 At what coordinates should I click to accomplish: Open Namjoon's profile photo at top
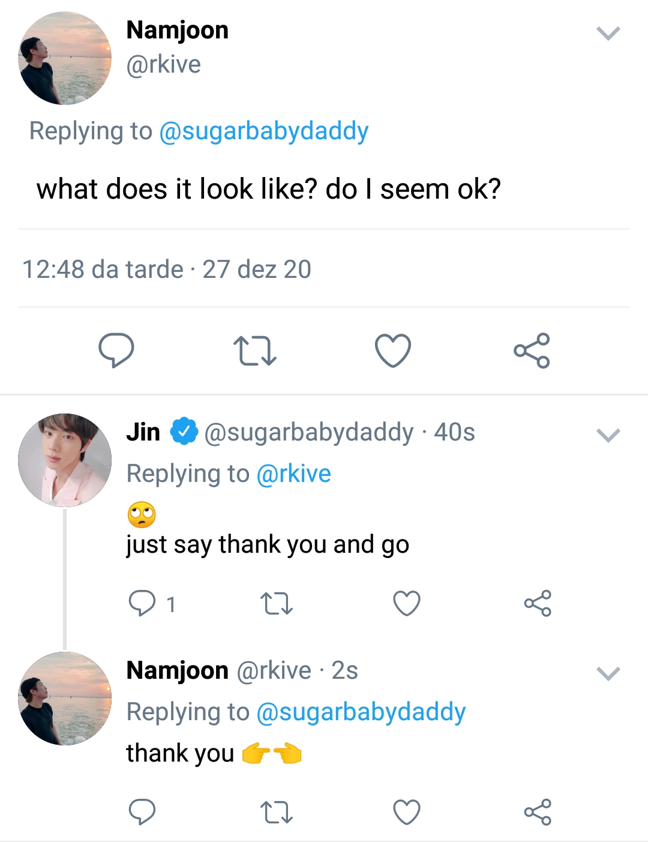coord(65,58)
